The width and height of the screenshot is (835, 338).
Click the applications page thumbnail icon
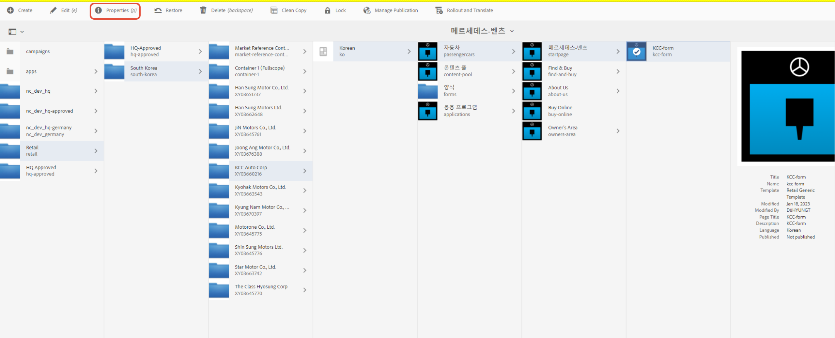[428, 111]
